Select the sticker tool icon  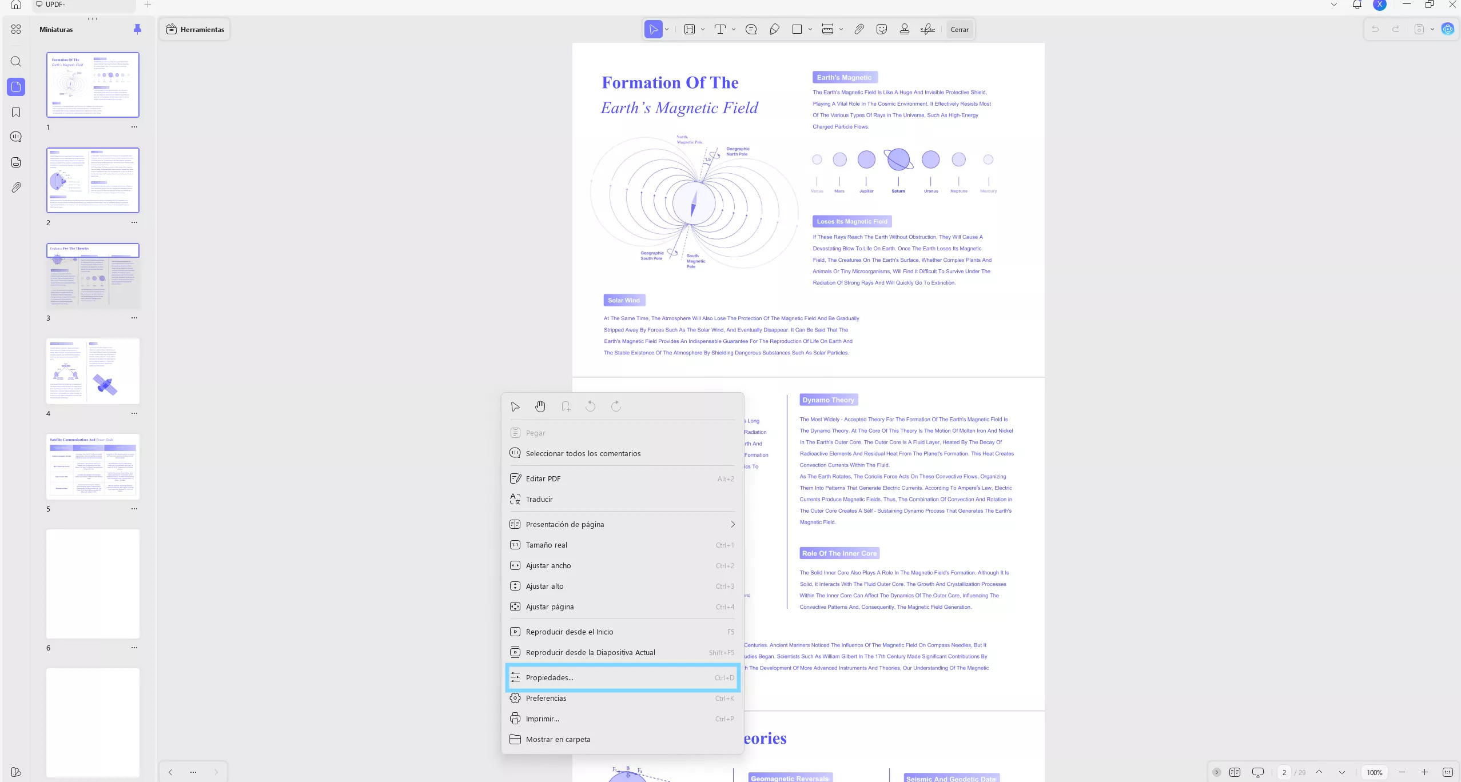coord(881,29)
